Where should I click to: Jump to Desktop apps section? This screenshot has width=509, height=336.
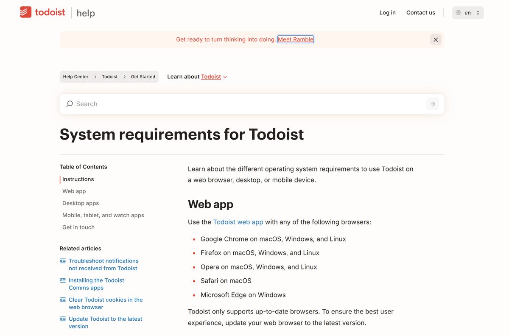pos(81,203)
